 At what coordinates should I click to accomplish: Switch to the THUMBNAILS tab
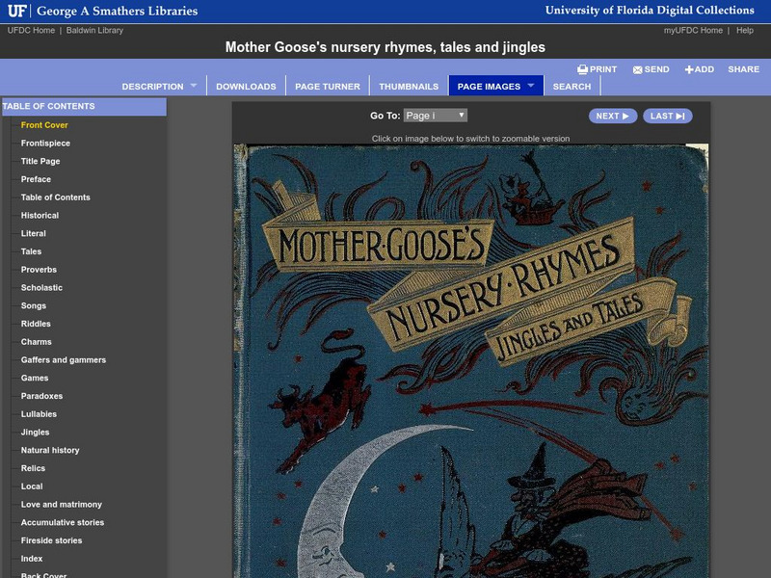(409, 86)
